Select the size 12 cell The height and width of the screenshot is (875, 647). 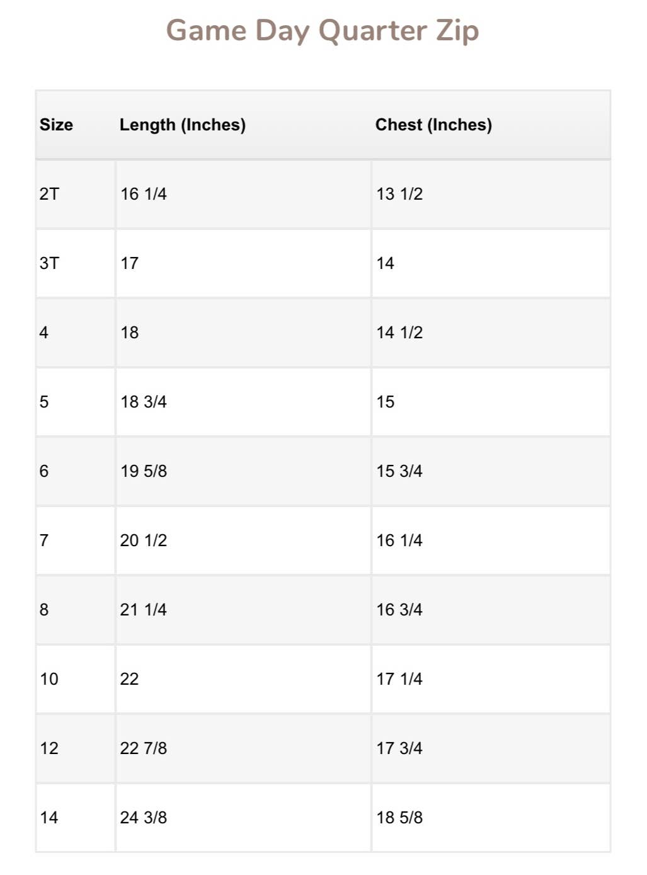pyautogui.click(x=49, y=748)
